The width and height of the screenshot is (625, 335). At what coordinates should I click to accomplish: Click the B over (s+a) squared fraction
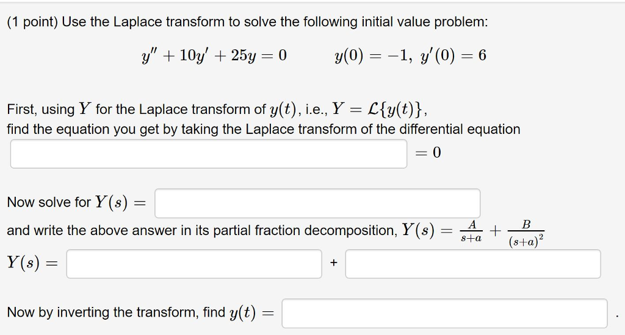(526, 233)
